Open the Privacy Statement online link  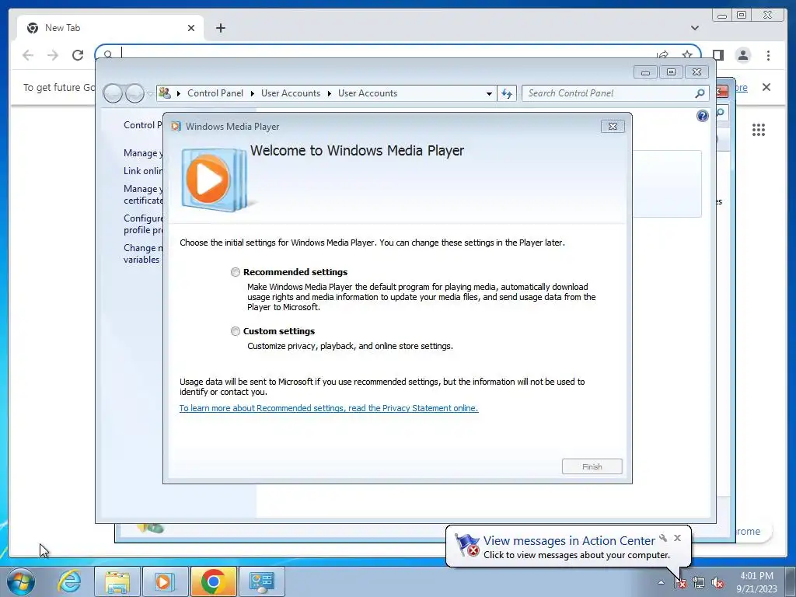tap(329, 408)
